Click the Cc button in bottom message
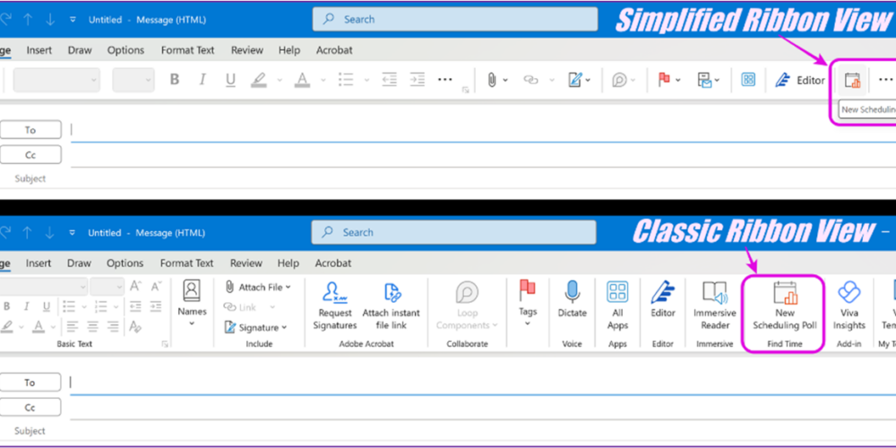The height and width of the screenshot is (448, 896). (30, 407)
